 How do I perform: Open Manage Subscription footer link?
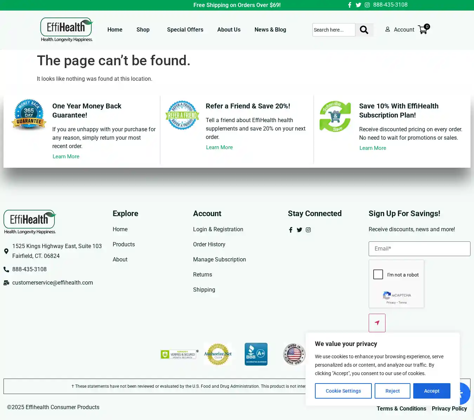coord(219,259)
